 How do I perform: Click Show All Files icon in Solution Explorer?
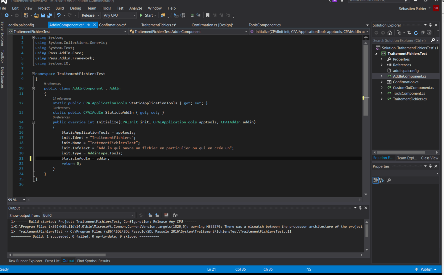[429, 33]
